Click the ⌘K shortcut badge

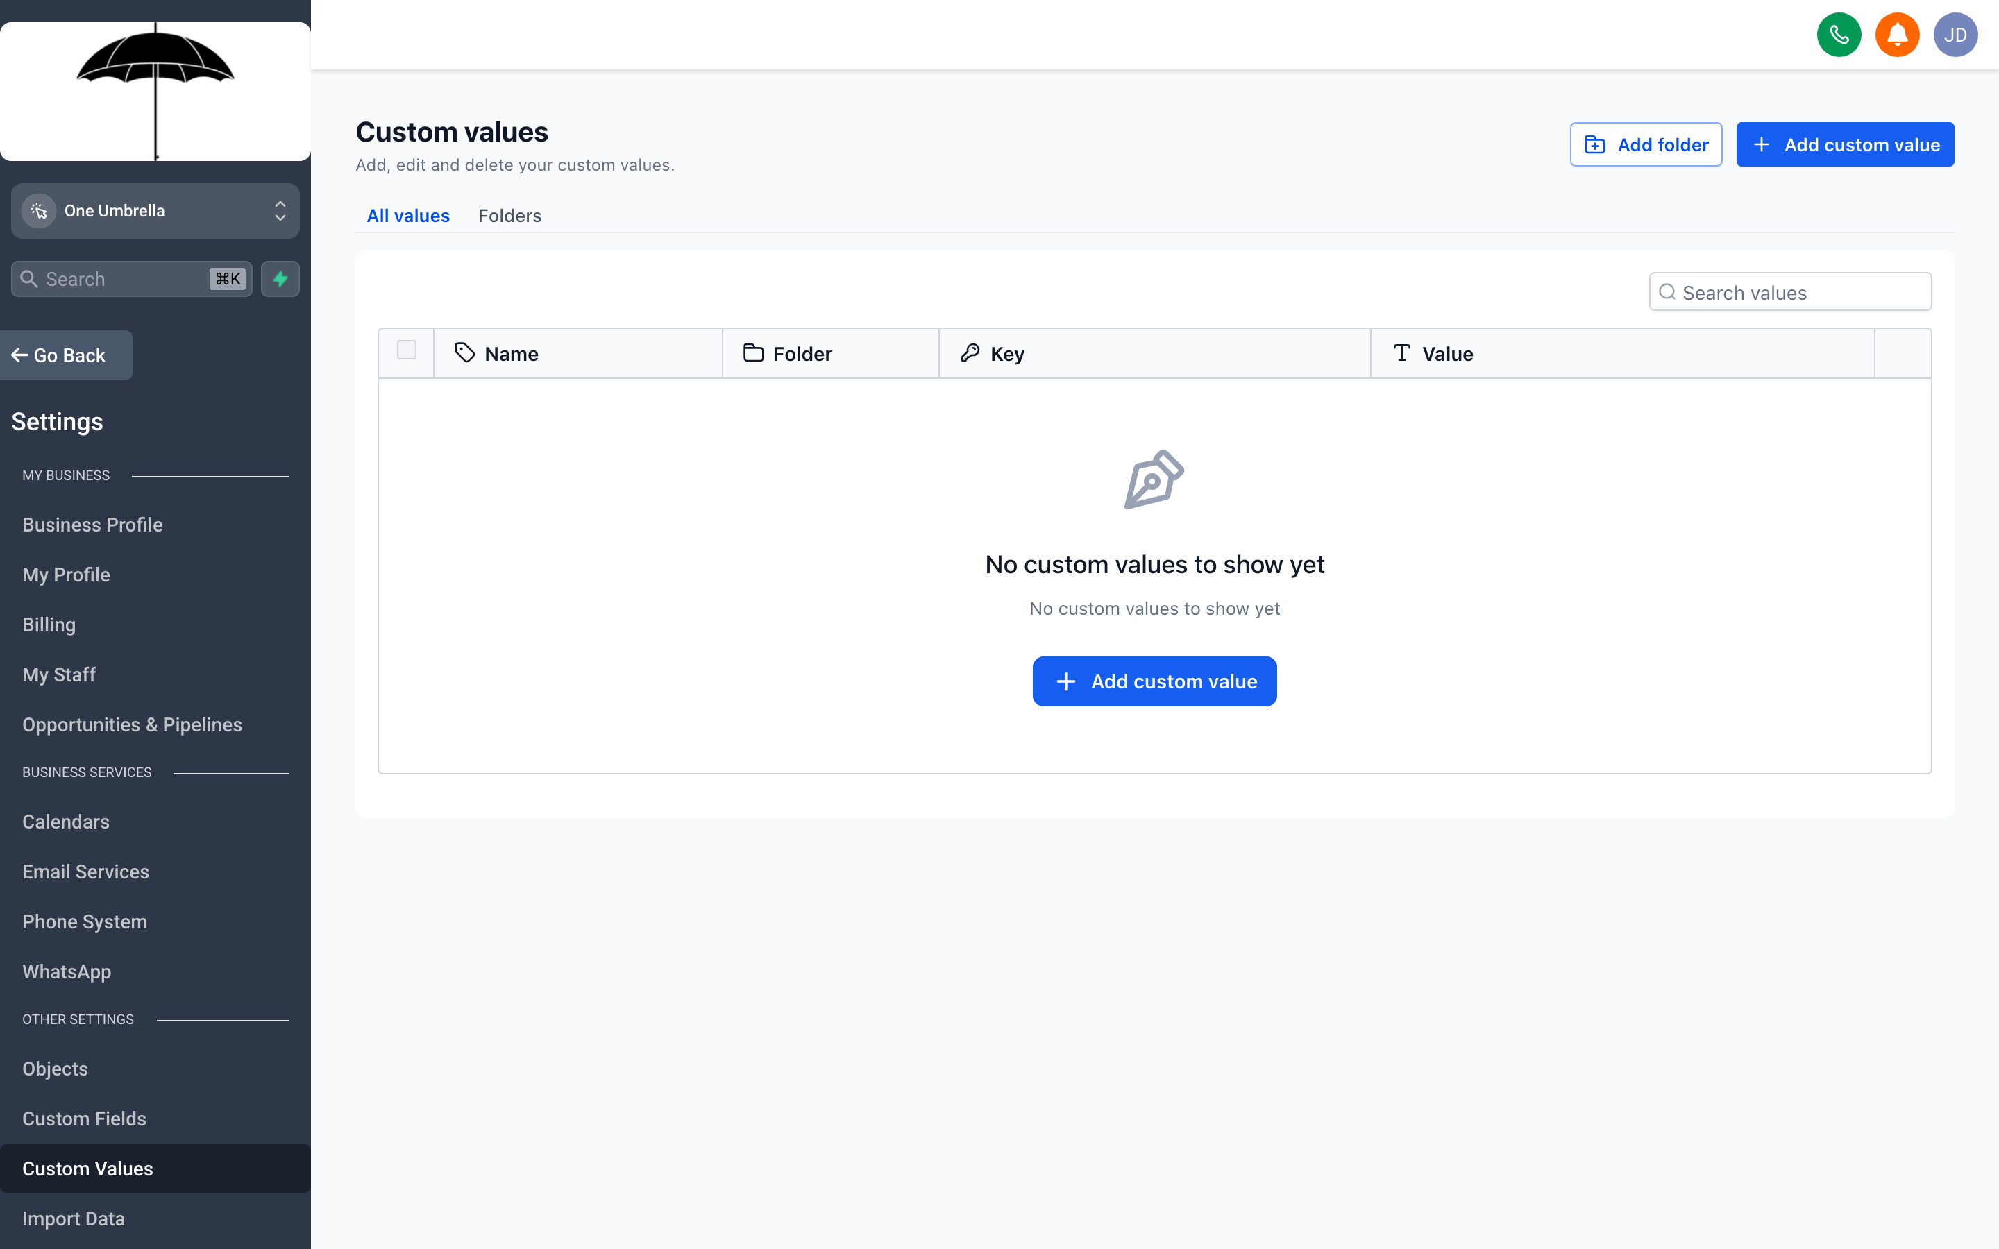pyautogui.click(x=227, y=279)
